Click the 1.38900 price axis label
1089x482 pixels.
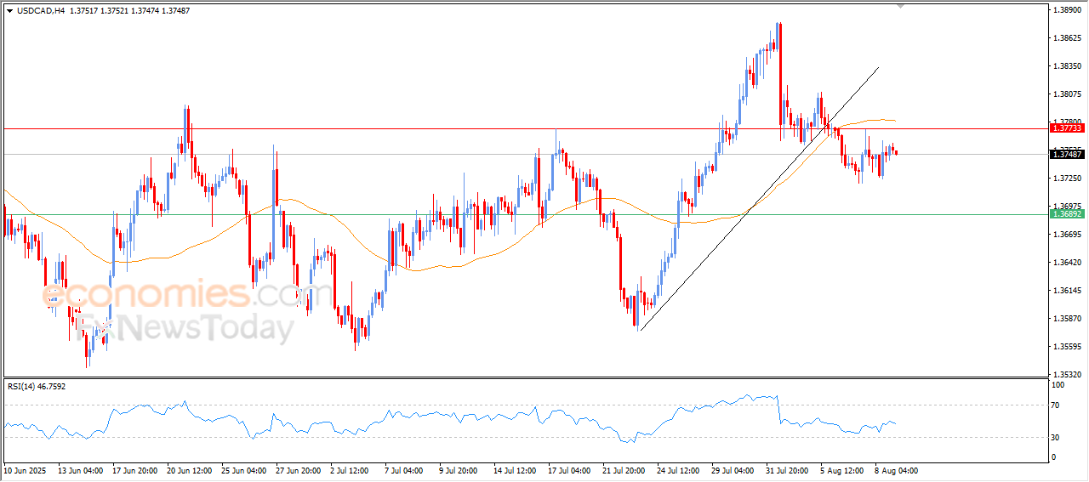(1068, 10)
